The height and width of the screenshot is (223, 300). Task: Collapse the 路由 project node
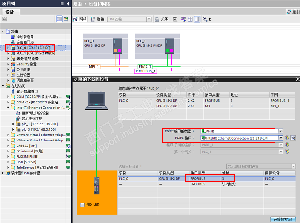[3, 31]
